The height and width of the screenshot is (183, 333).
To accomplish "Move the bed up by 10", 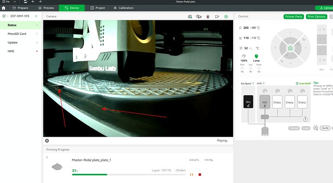I will (322, 29).
